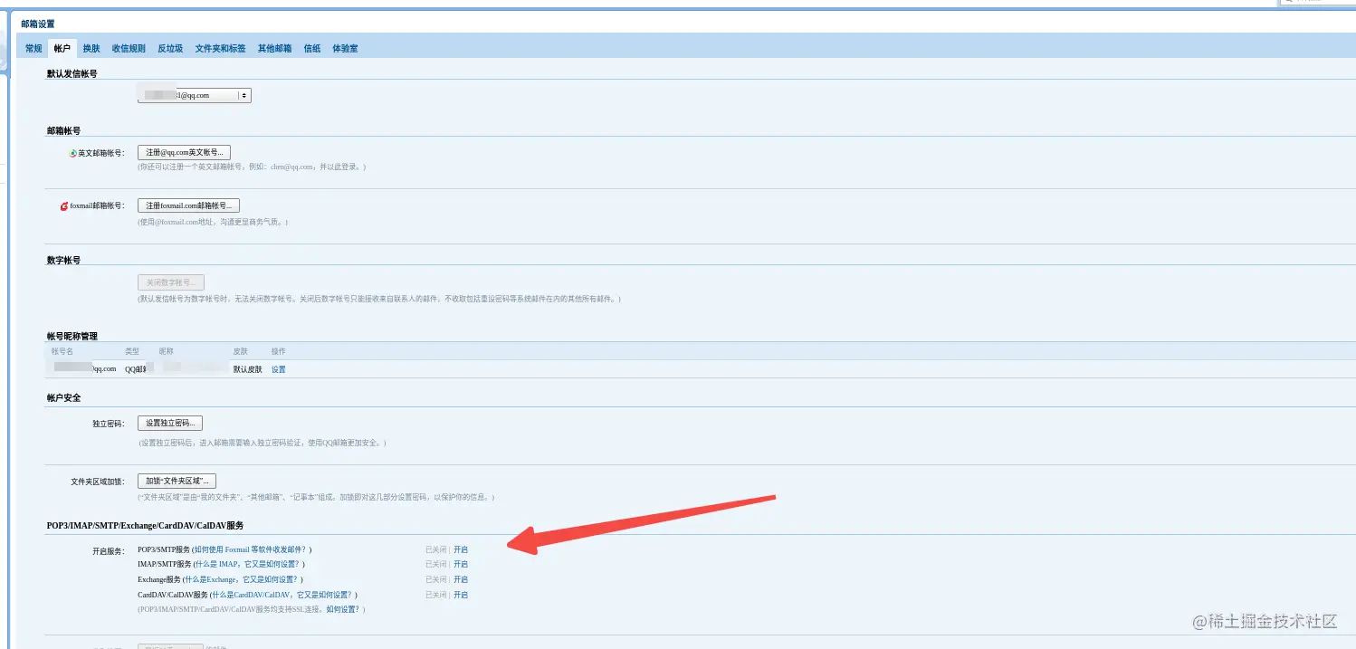The height and width of the screenshot is (649, 1356).
Task: Go to the 收信规则 tab
Action: point(129,49)
